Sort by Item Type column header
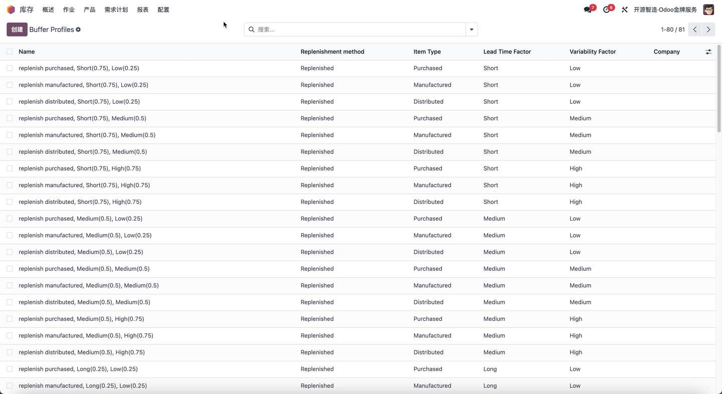This screenshot has width=722, height=394. [427, 52]
